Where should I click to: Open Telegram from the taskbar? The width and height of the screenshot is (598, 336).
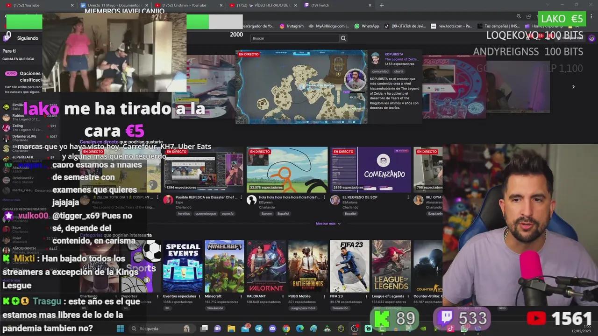pyautogui.click(x=259, y=329)
